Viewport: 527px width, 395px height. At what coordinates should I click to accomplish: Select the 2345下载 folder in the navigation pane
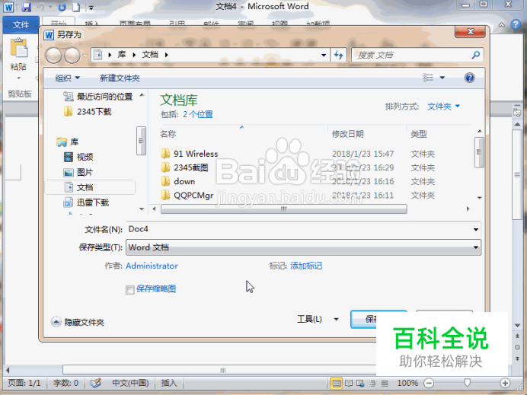click(88, 112)
